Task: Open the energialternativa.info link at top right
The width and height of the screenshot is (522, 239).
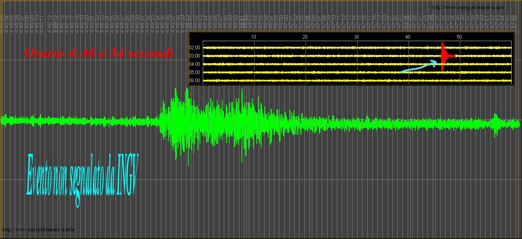Action: [468, 7]
